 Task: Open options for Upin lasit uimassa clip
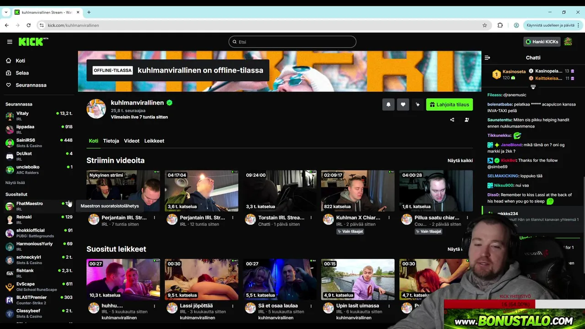389,306
